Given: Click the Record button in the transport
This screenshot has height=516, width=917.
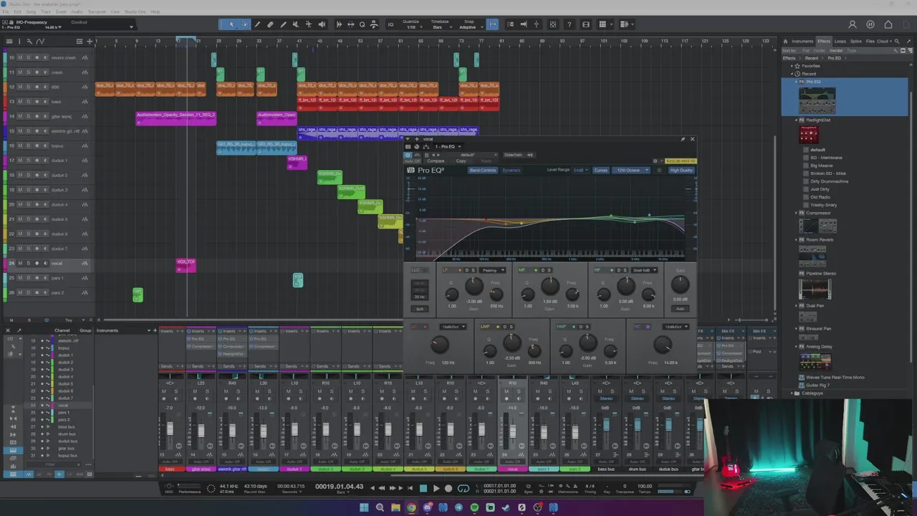Looking at the screenshot, I should [x=448, y=489].
